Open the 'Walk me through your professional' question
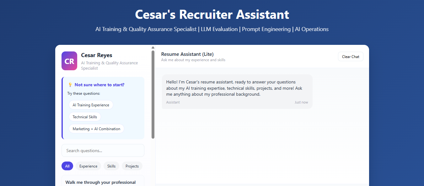The width and height of the screenshot is (424, 186). point(101,182)
